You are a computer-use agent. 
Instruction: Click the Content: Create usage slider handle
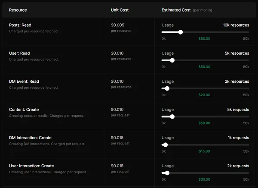172,116
